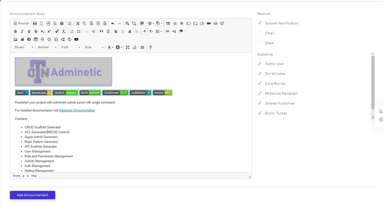Image resolution: width=383 pixels, height=208 pixels.
Task: Open Find with magnifier icon
Action: (x=127, y=23)
